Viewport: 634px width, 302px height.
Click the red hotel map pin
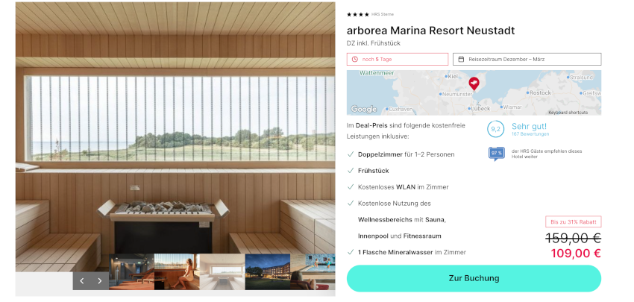click(x=474, y=84)
